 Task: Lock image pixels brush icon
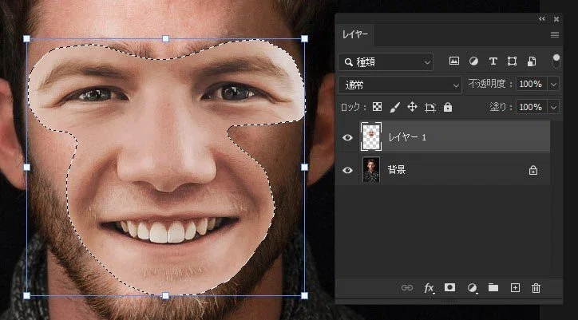point(394,107)
